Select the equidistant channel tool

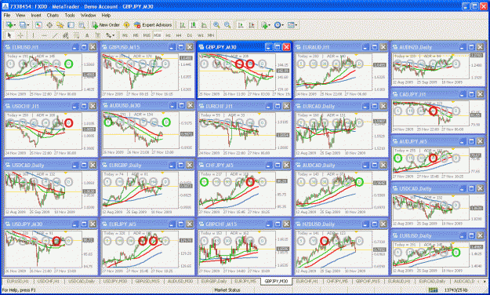click(x=65, y=35)
